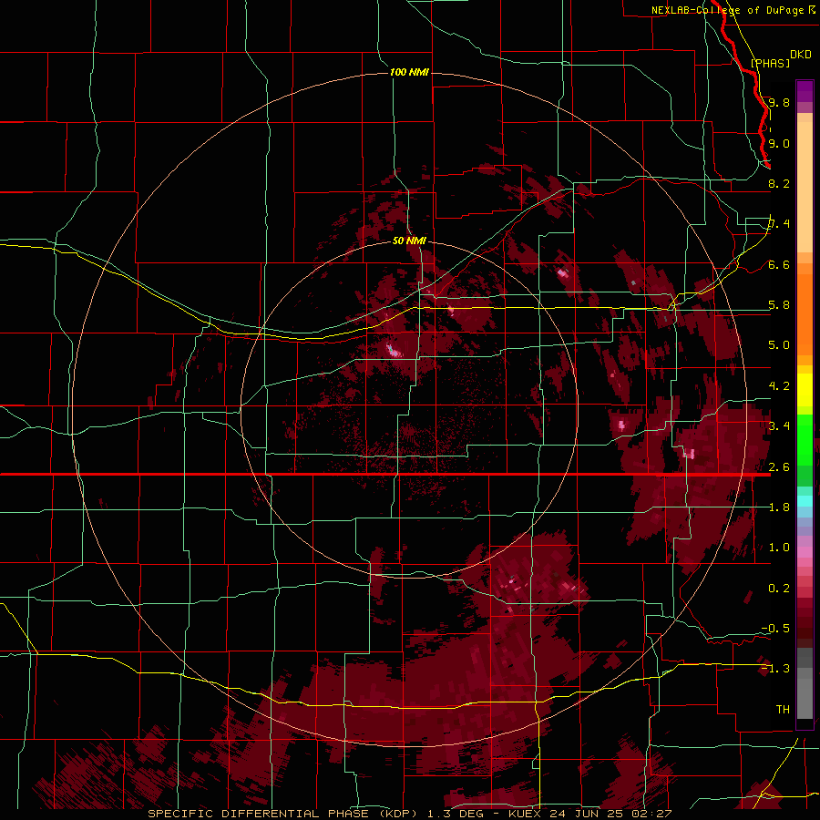Click the purple swatch atop the color scale
Screen dimensions: 820x820
tap(805, 91)
